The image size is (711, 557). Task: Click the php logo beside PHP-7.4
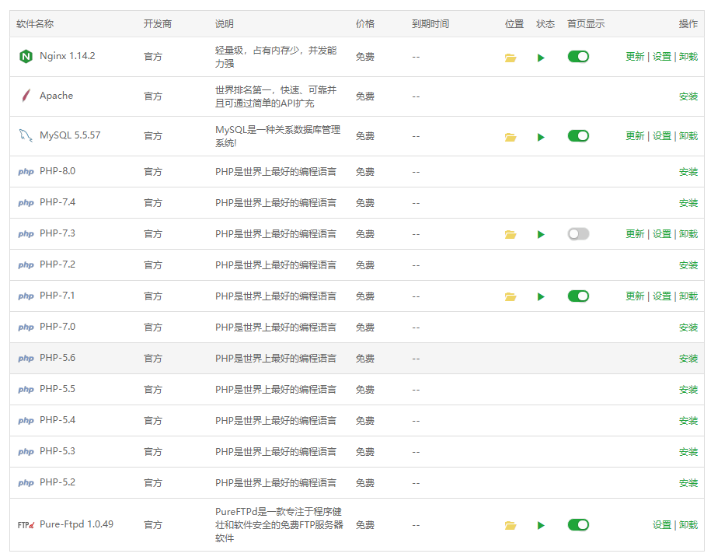point(26,202)
